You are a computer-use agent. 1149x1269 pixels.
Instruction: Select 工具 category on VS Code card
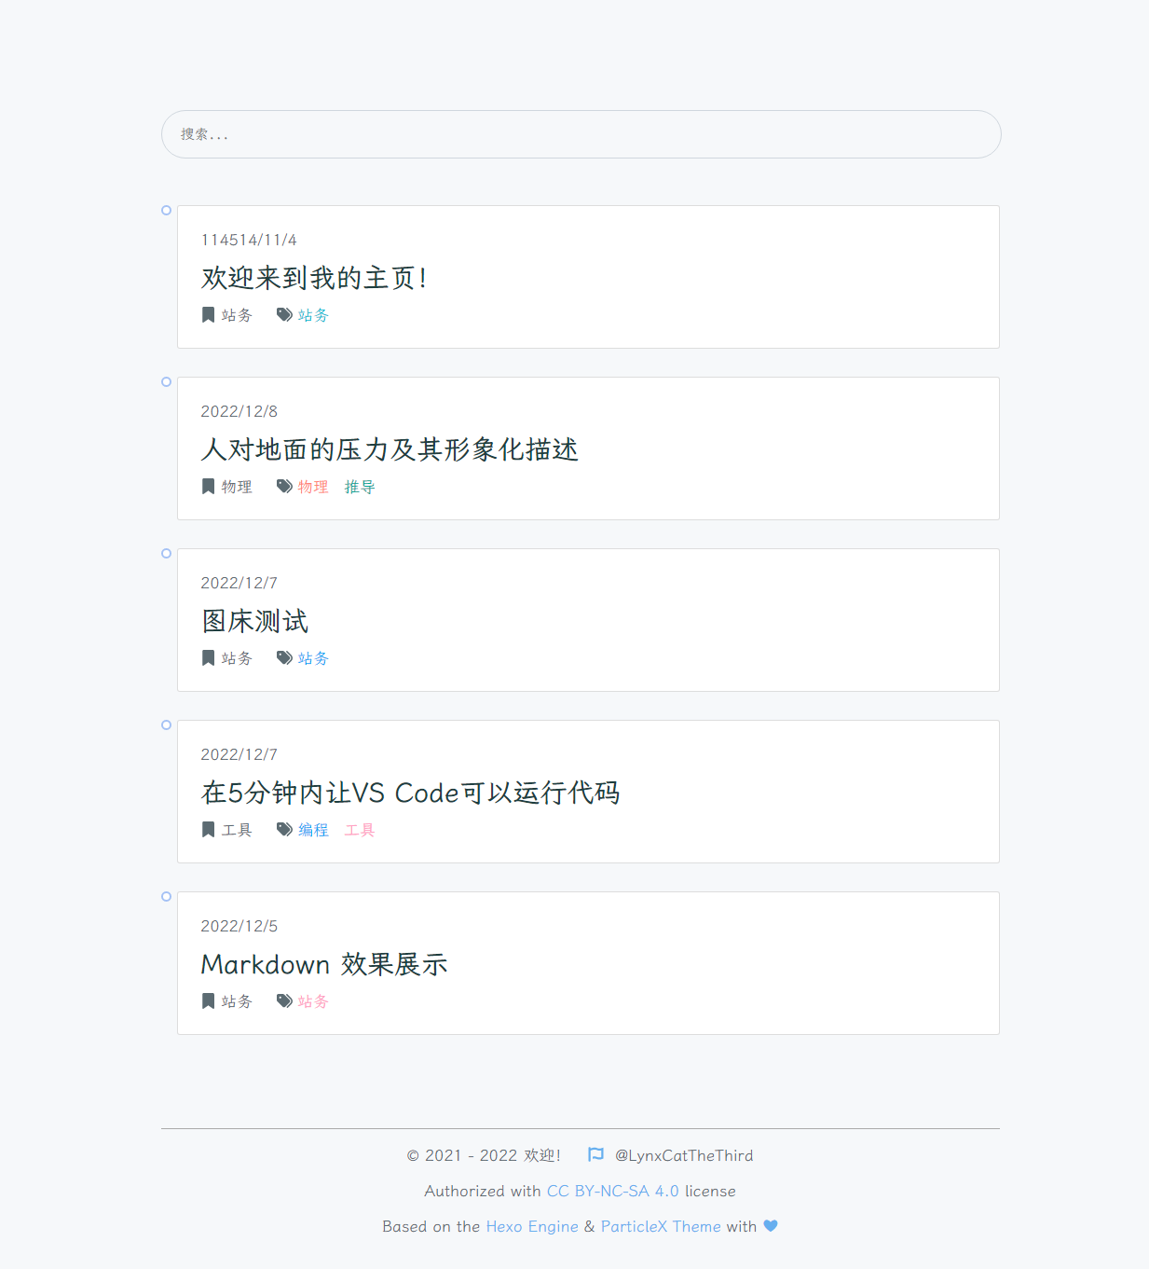pyautogui.click(x=237, y=830)
